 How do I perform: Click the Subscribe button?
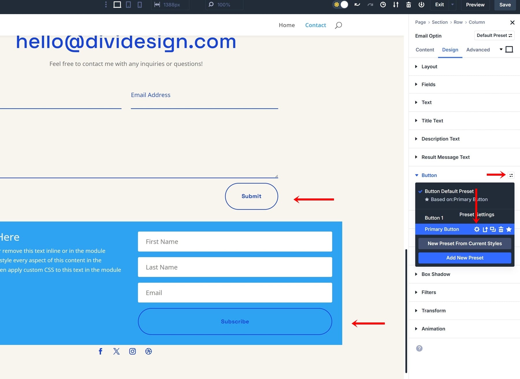click(235, 322)
